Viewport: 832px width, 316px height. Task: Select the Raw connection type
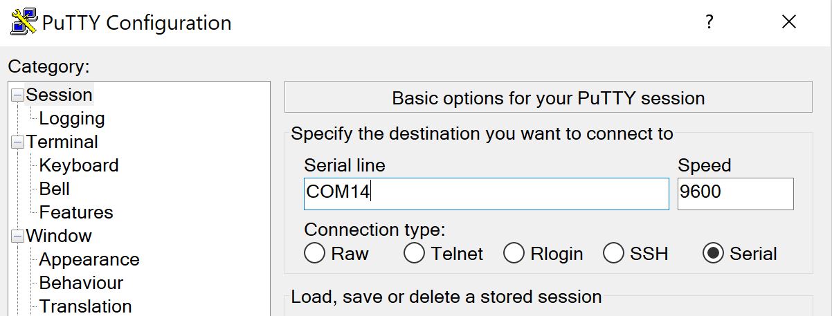314,253
